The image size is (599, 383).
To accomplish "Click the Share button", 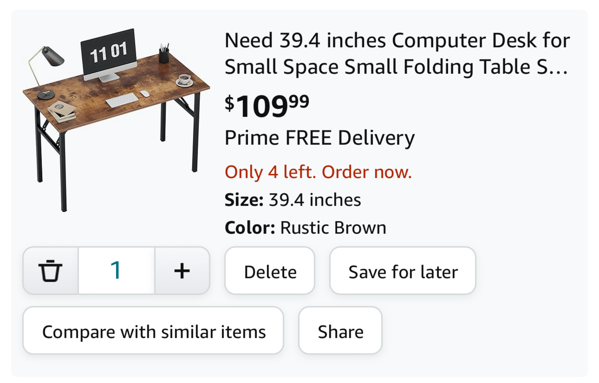I will tap(340, 330).
